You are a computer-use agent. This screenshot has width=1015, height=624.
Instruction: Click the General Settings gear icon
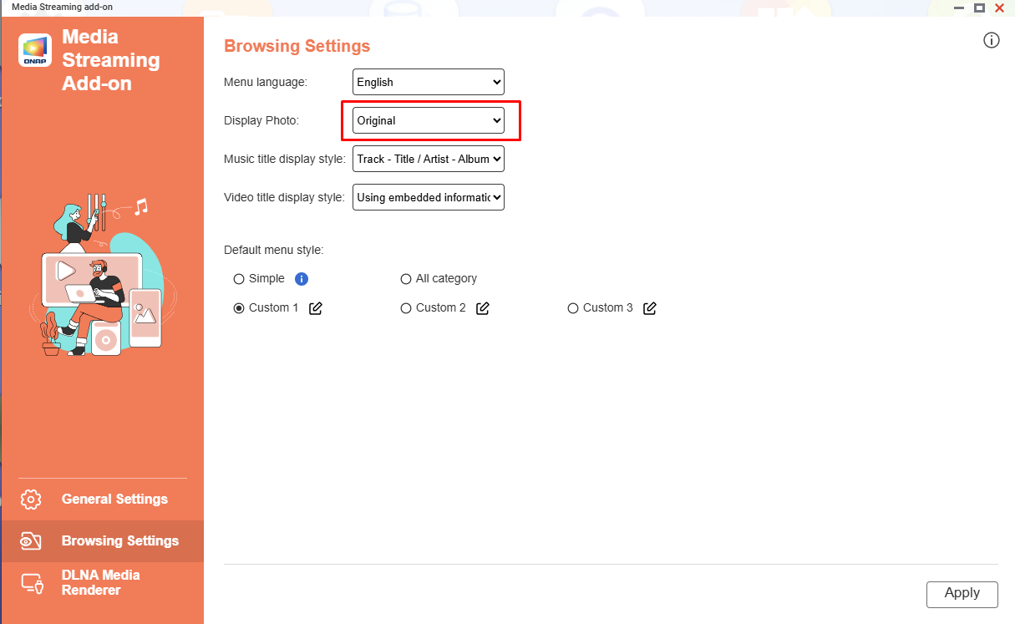tap(31, 500)
